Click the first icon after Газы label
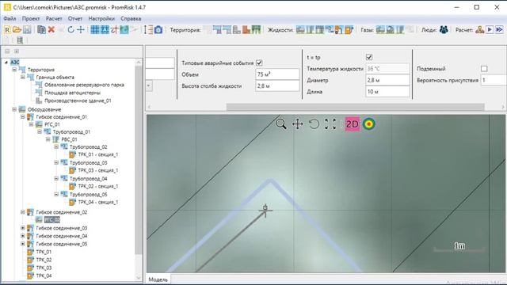This screenshot has height=285, width=507. [x=380, y=30]
